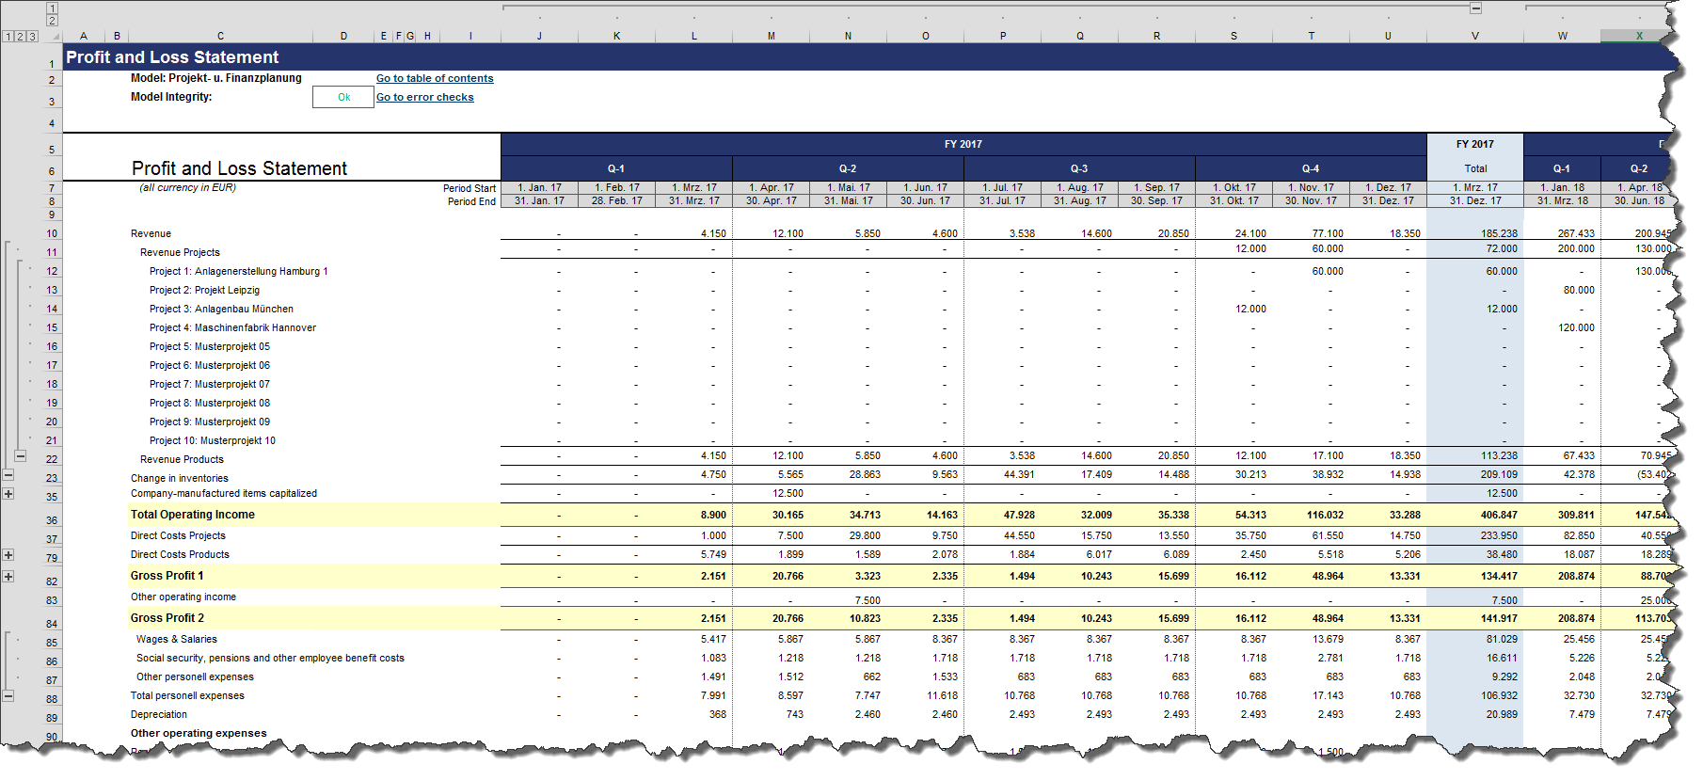This screenshot has height=780, width=1703.
Task: Click the 'Q-3' quarter header of FY 2017
Action: pos(1079,168)
